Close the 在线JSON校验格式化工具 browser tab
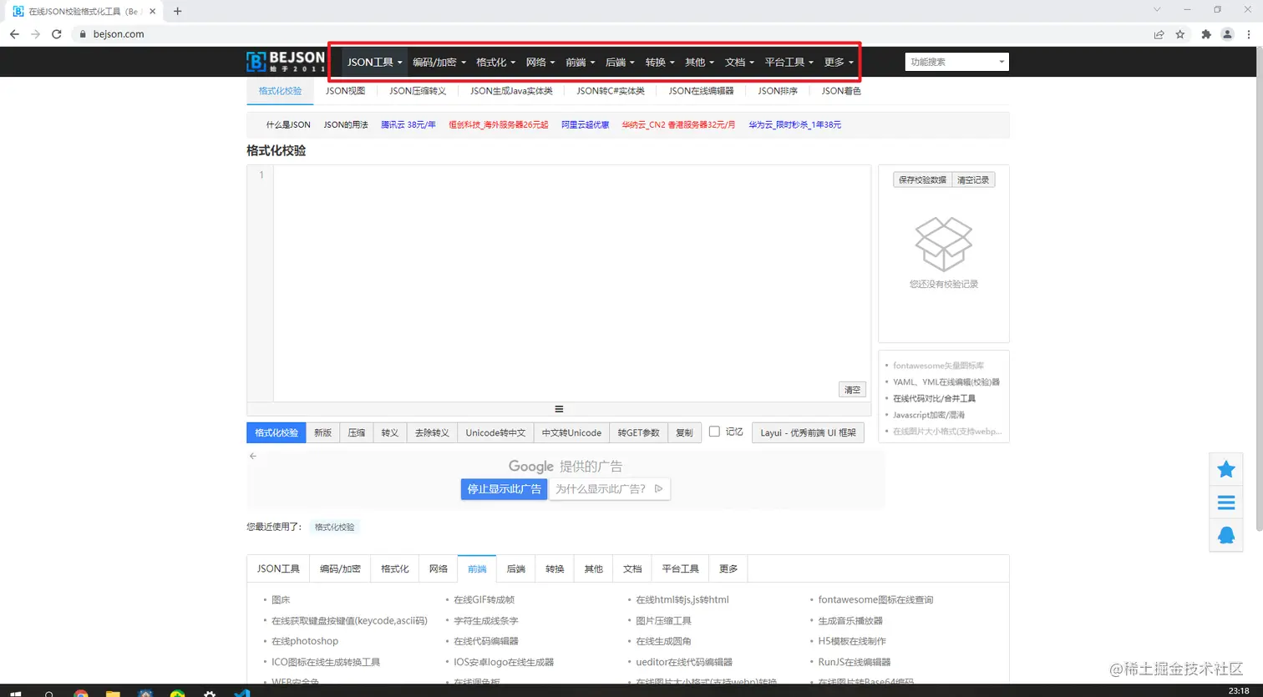The width and height of the screenshot is (1263, 697). coord(153,12)
